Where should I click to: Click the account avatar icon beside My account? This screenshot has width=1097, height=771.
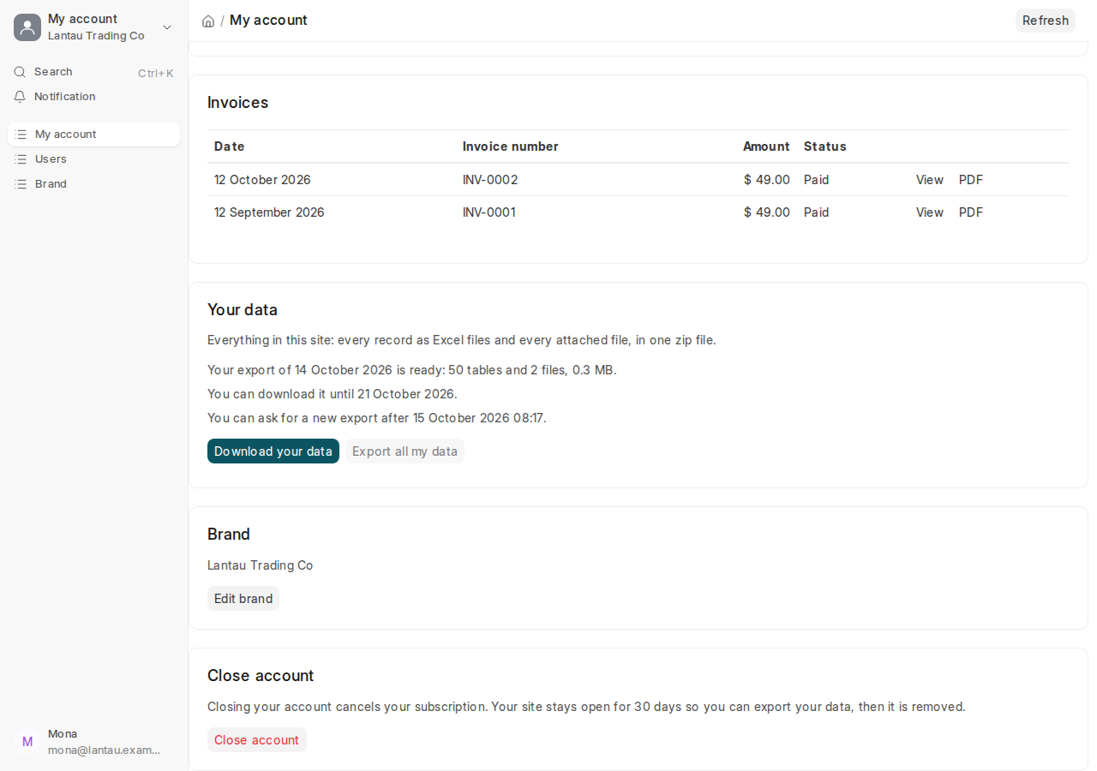click(27, 27)
